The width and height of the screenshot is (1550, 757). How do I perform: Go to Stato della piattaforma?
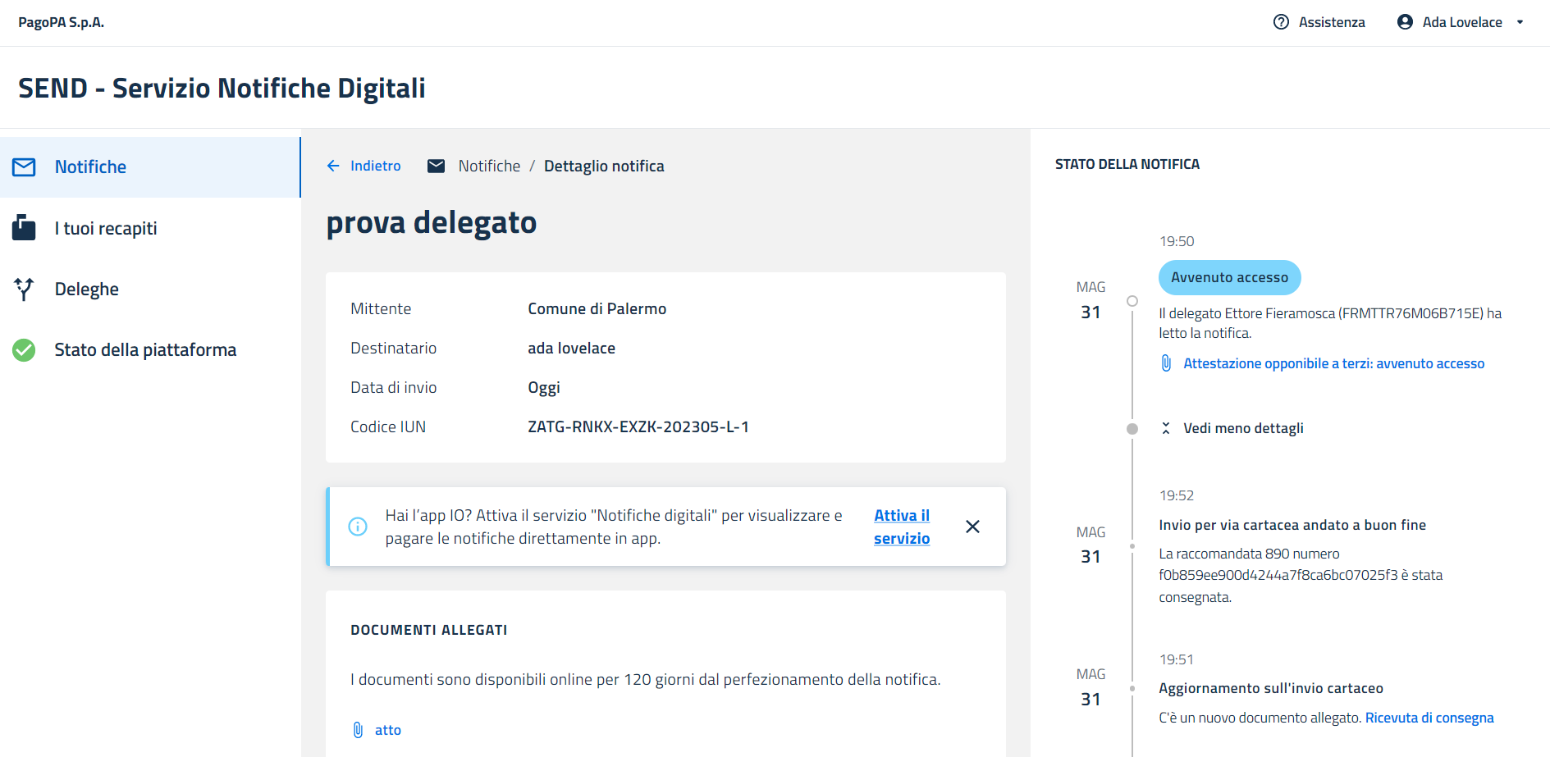click(145, 350)
